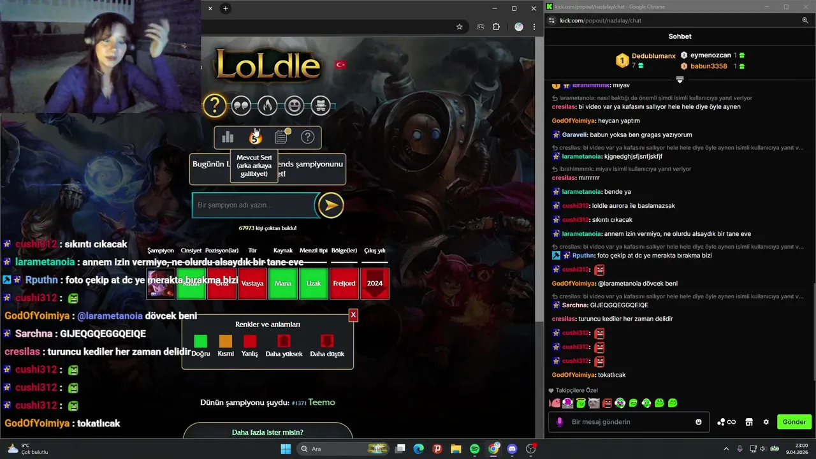The image size is (816, 459).
Task: Open chat settings gear icon
Action: tap(766, 422)
